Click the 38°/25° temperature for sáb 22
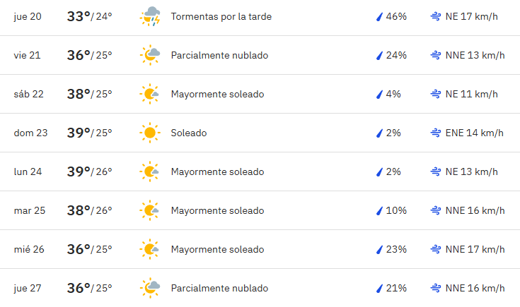 [x=90, y=94]
